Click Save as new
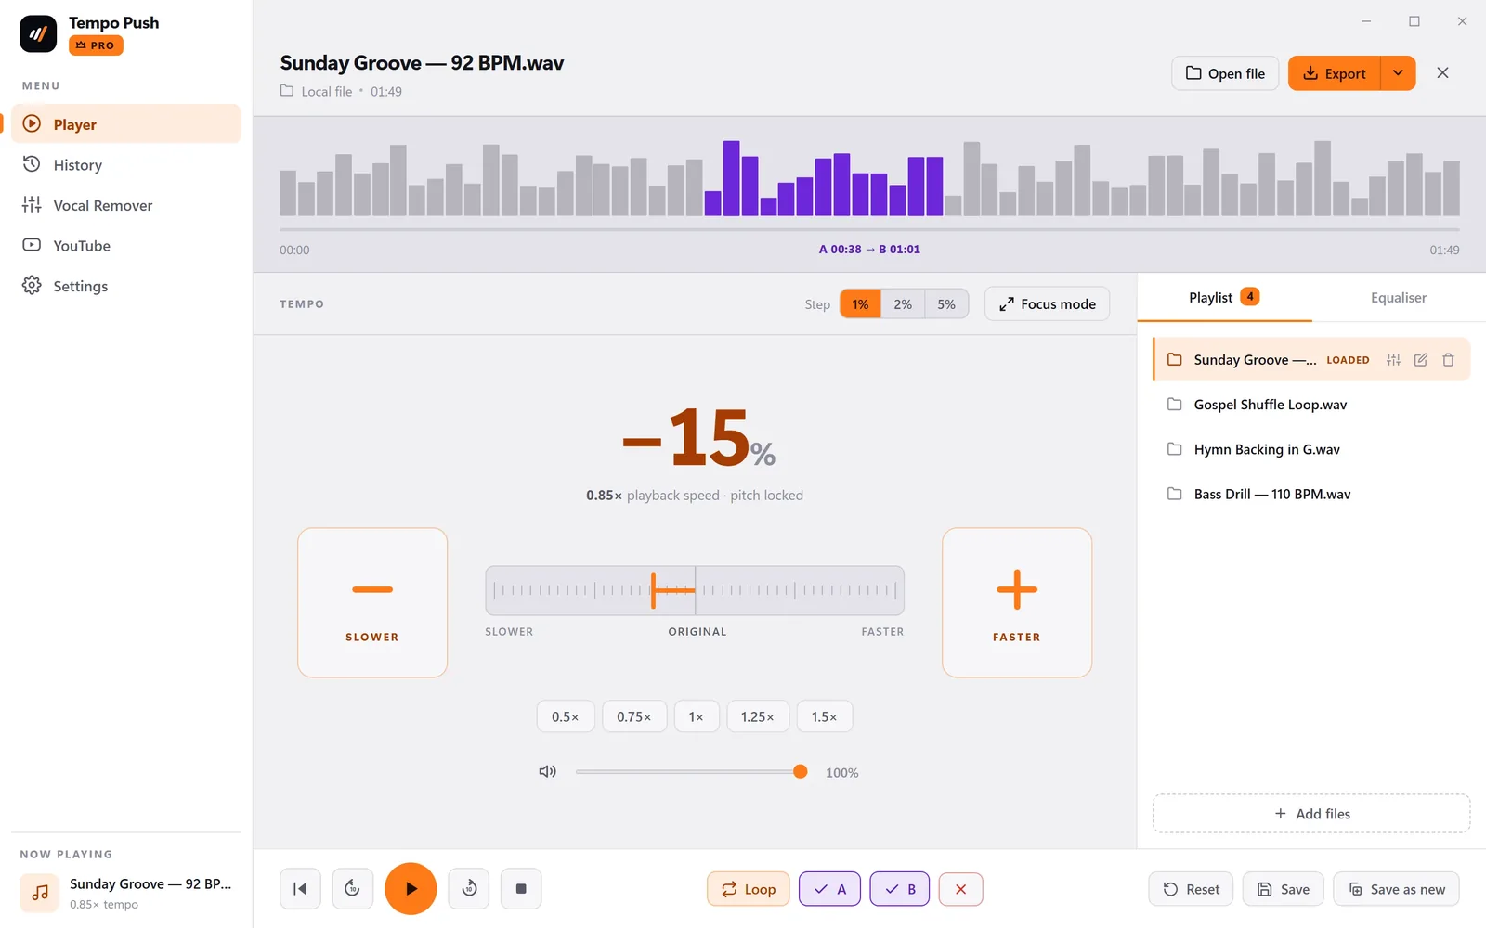1486x928 pixels. tap(1396, 889)
